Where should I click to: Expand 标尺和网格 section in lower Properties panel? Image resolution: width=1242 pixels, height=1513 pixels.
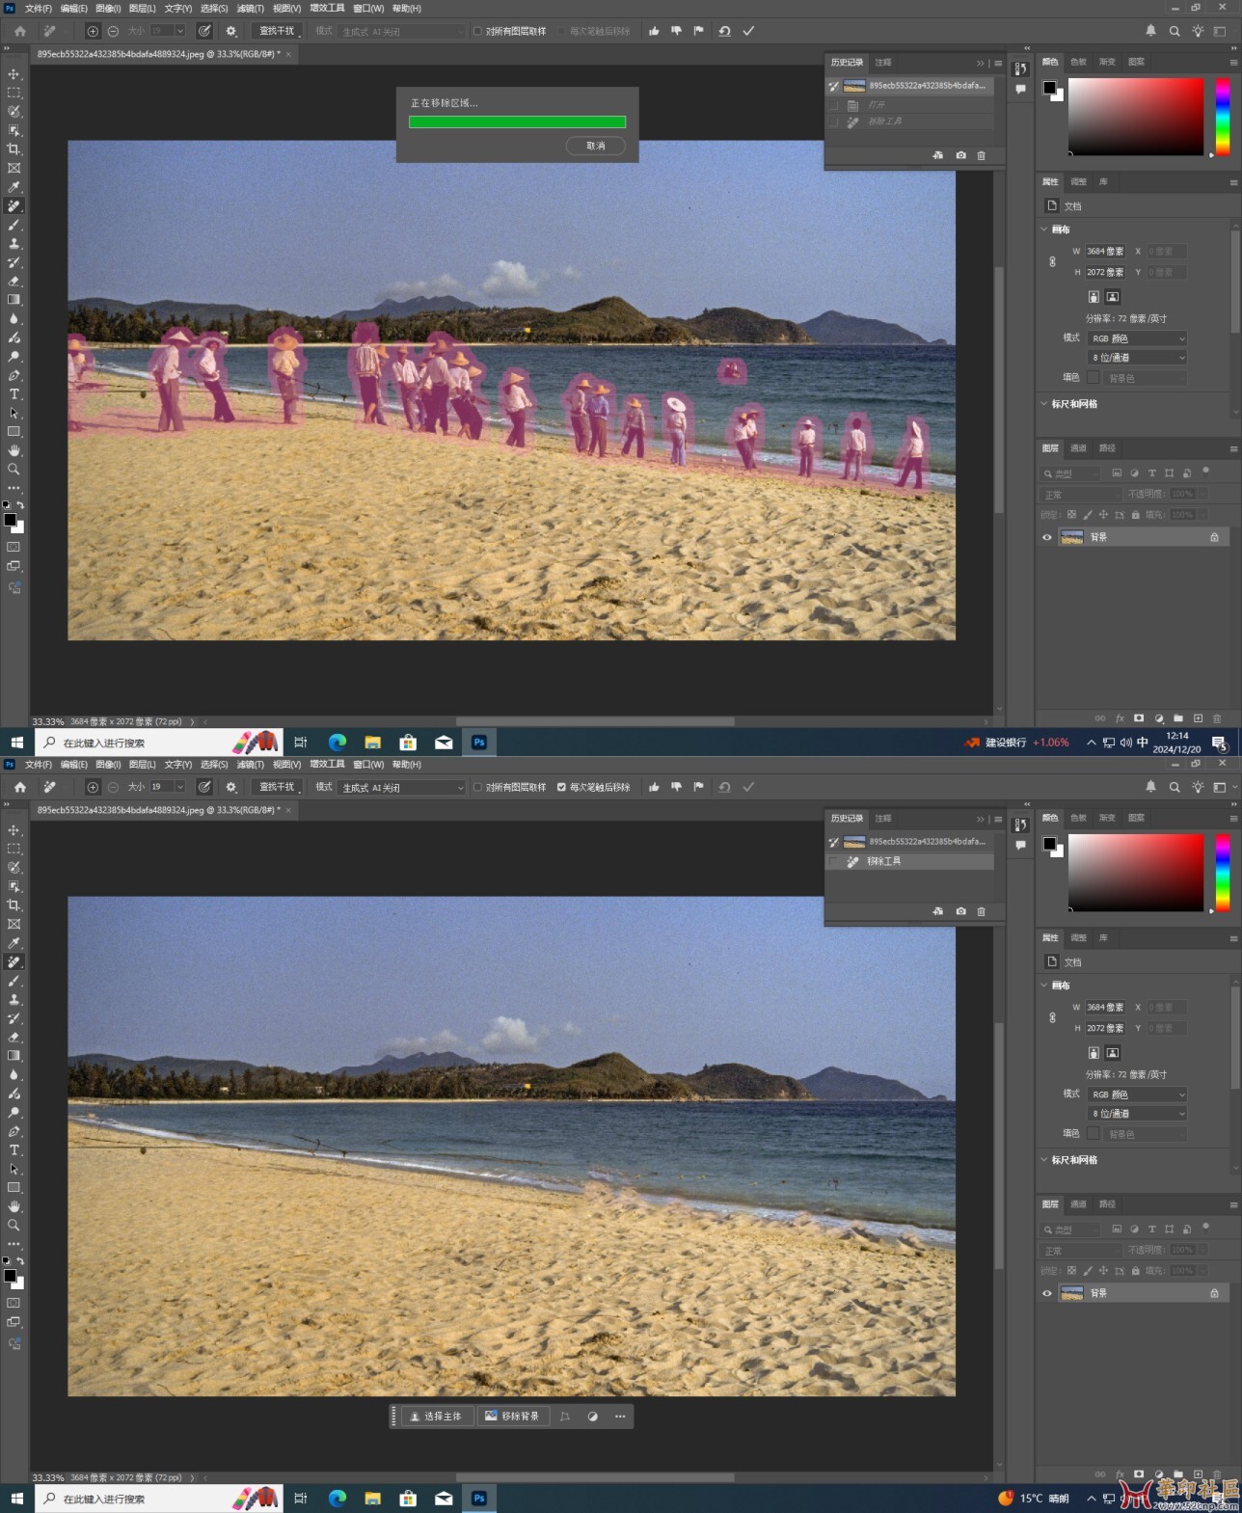tap(1044, 1160)
